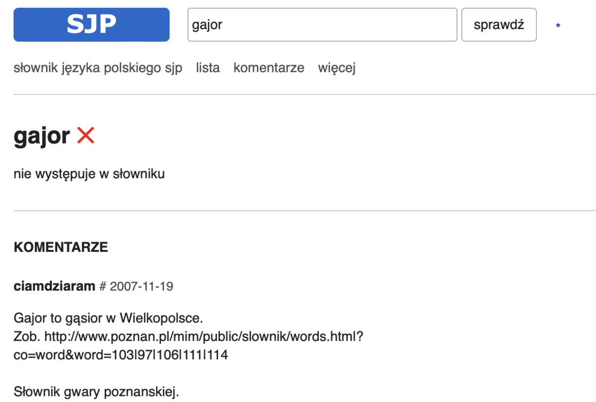Click the # permalink next to ciamdziaram
Viewport: 596px width, 402px height.
tap(103, 287)
